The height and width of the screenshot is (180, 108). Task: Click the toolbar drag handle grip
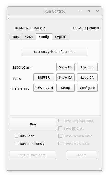[x=9, y=18]
